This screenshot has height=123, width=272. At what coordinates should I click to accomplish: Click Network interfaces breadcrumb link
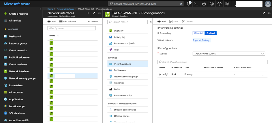(65, 9)
